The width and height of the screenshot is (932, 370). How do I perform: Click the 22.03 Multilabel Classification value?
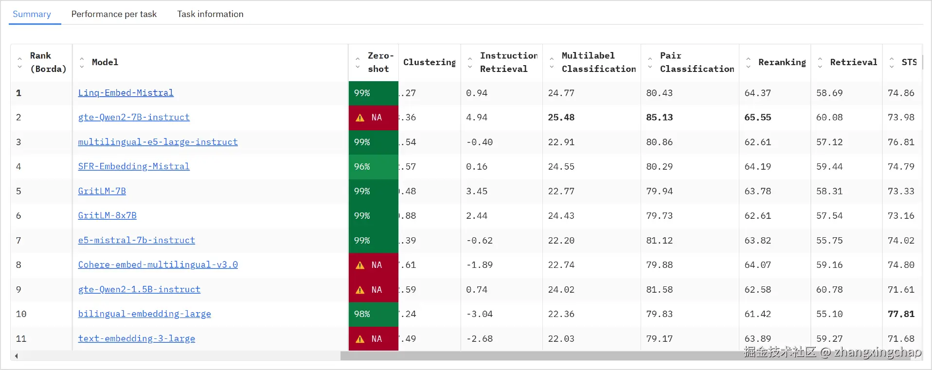click(561, 338)
